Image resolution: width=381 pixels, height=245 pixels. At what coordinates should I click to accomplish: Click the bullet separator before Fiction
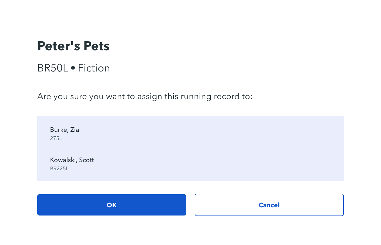tap(73, 68)
